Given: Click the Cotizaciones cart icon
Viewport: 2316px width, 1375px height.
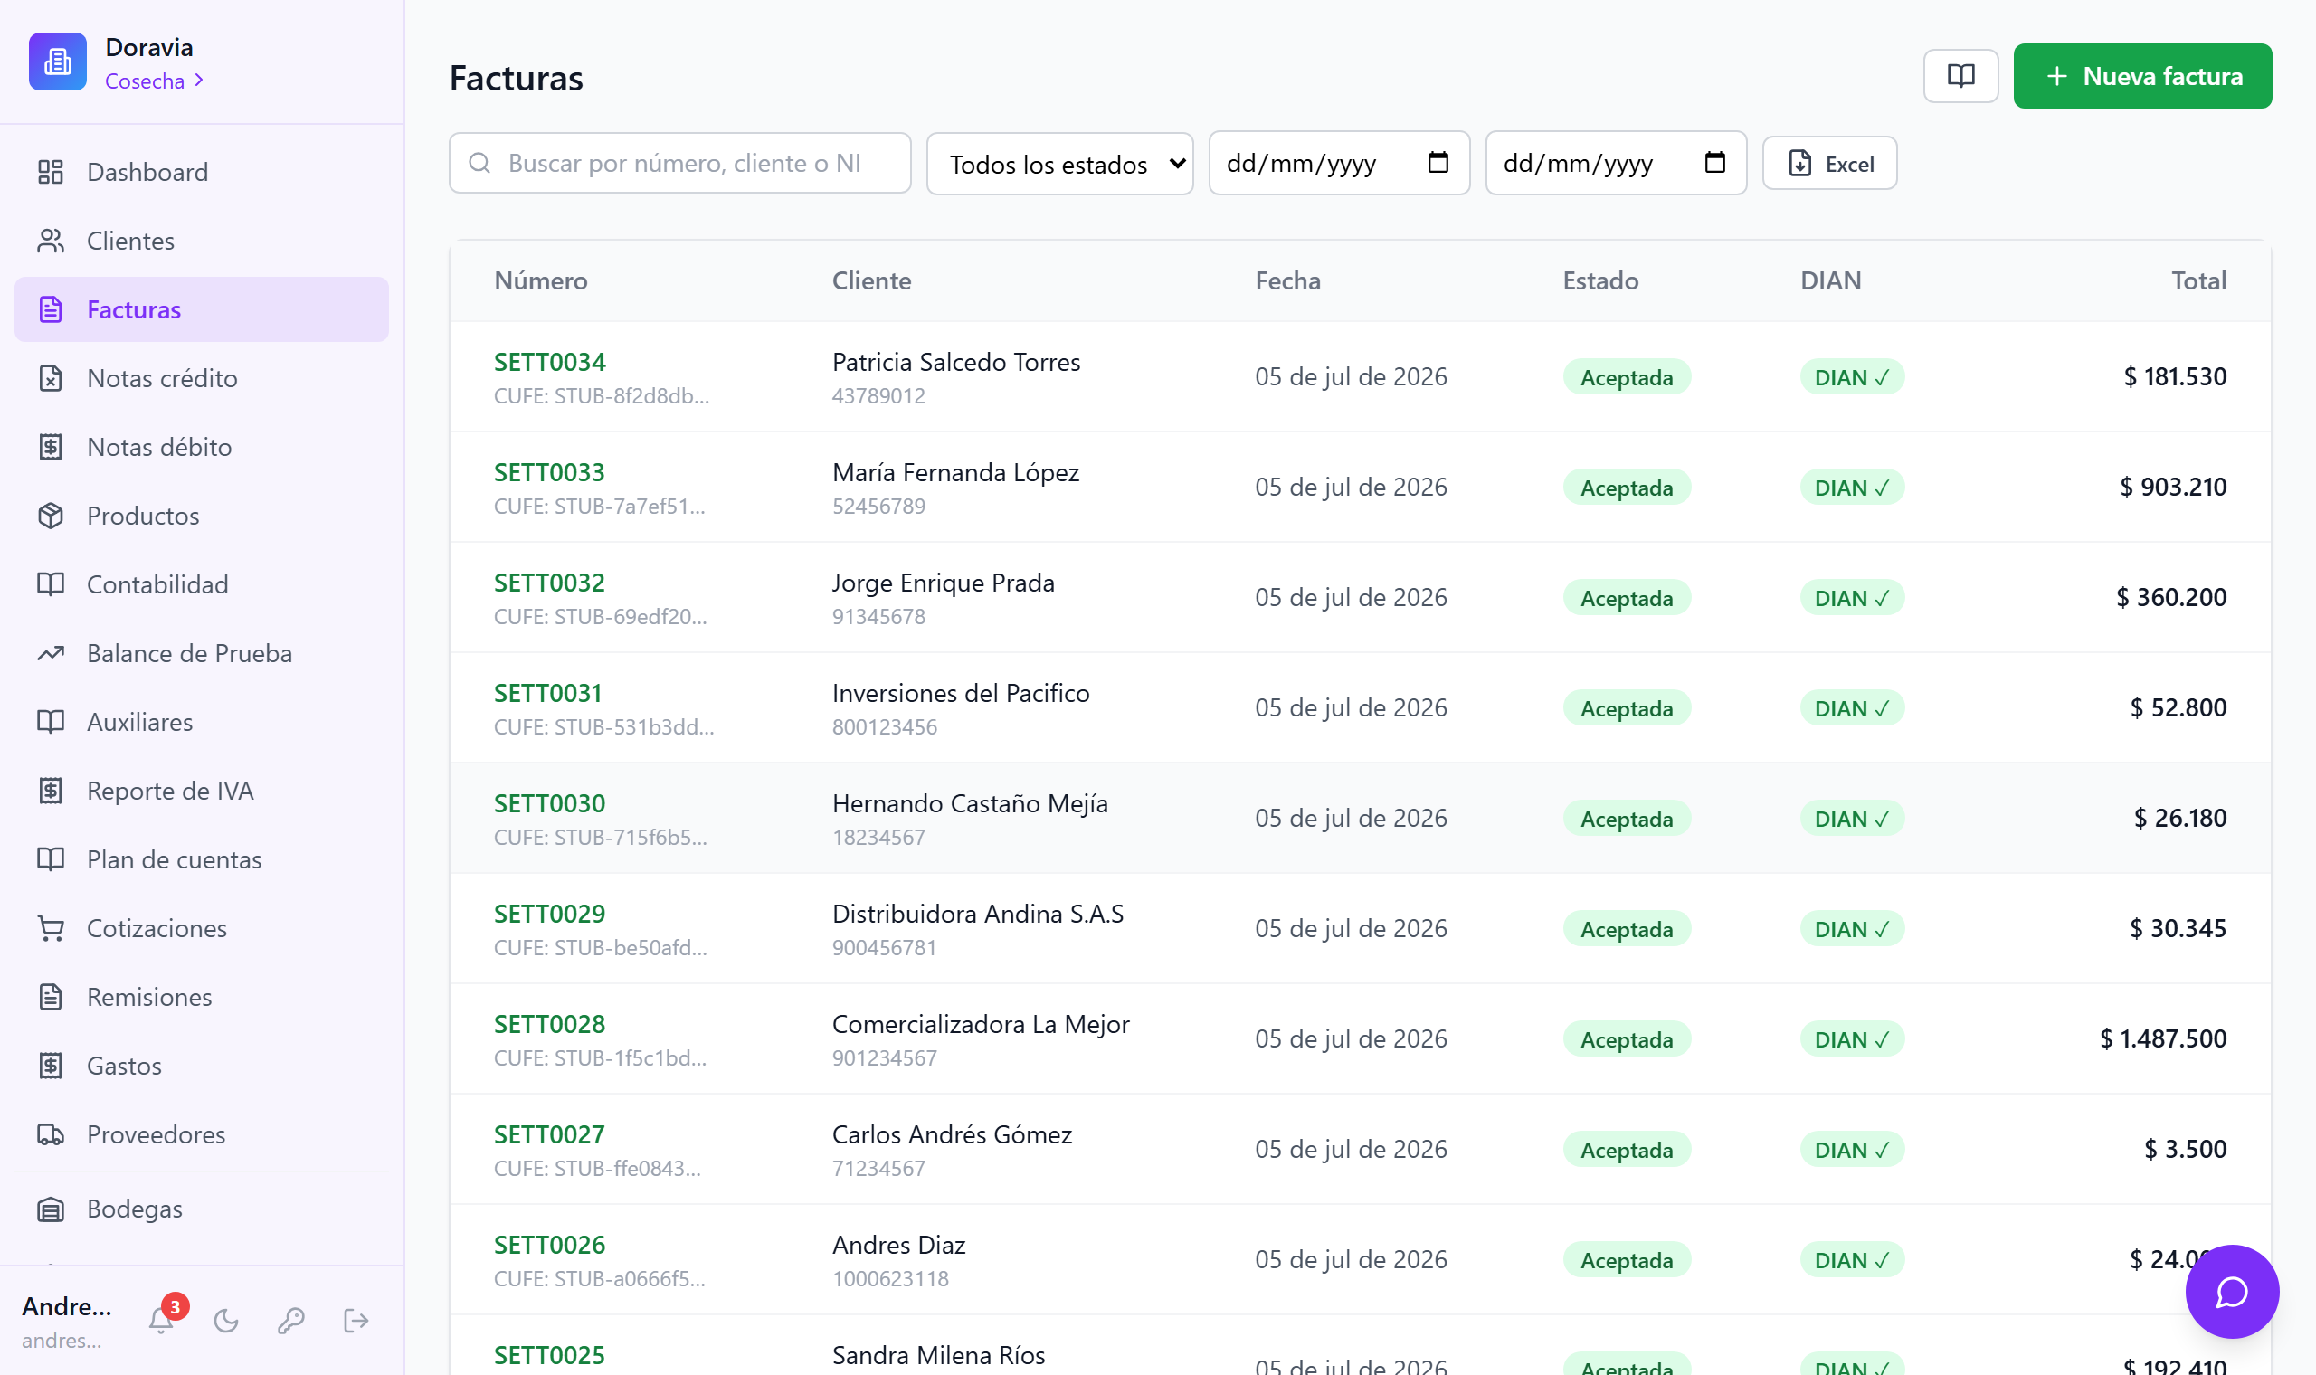Looking at the screenshot, I should 51,928.
